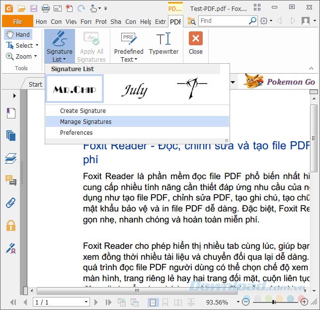
Task: Open the File tab
Action: point(17,21)
